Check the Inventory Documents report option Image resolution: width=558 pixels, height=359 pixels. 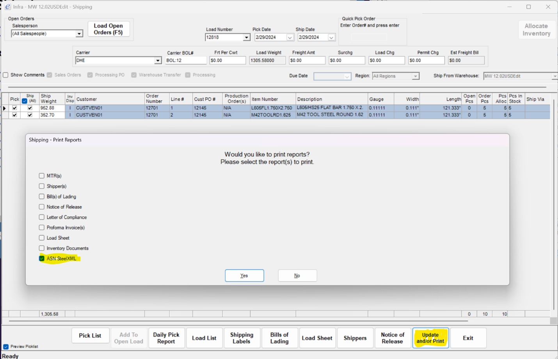click(41, 248)
